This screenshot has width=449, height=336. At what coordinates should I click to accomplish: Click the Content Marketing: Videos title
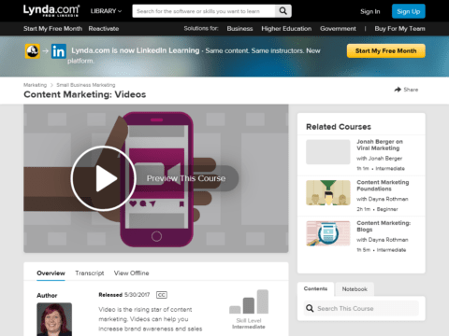click(85, 94)
